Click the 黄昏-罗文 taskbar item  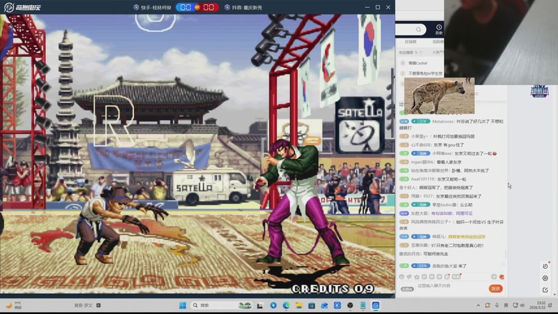(83, 305)
